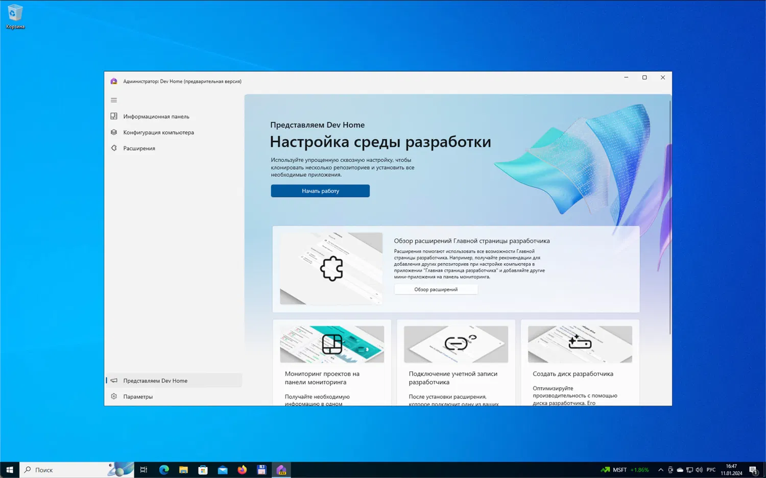This screenshot has width=766, height=478.
Task: Click the vertical scrollbar in Dev Home content
Action: (669, 218)
